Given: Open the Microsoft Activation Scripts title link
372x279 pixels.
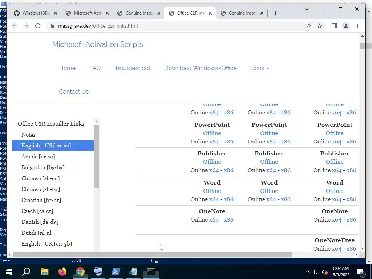Looking at the screenshot, I should click(x=97, y=44).
